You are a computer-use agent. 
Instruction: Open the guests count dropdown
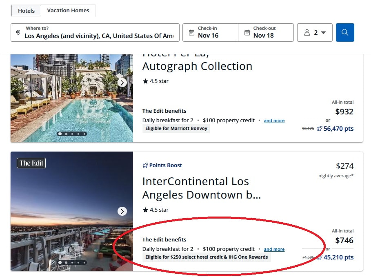pyautogui.click(x=315, y=32)
